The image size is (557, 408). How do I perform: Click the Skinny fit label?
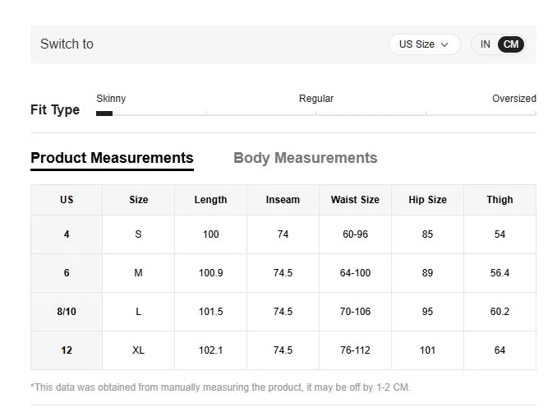111,99
